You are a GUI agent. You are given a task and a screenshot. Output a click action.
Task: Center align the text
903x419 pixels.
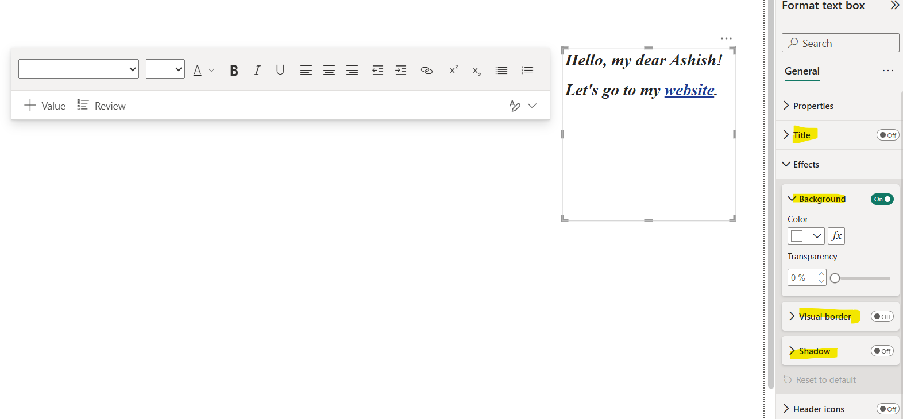click(x=329, y=71)
